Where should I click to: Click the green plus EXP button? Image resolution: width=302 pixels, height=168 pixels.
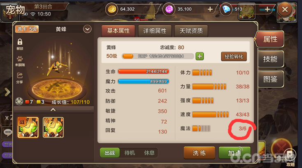click(200, 56)
